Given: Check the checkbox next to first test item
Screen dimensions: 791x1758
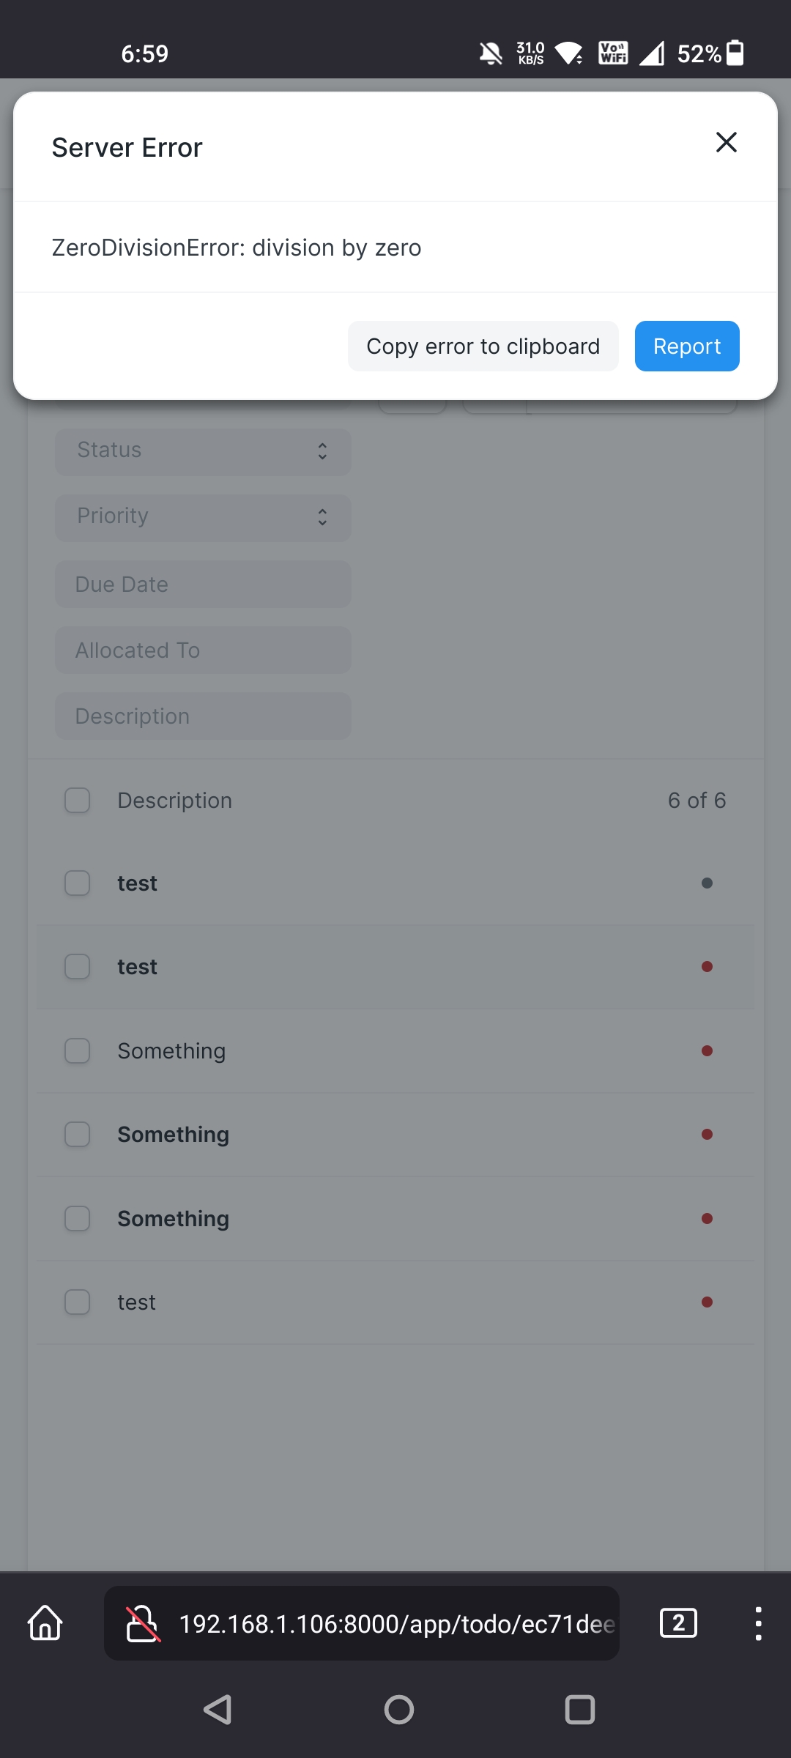Looking at the screenshot, I should point(77,883).
